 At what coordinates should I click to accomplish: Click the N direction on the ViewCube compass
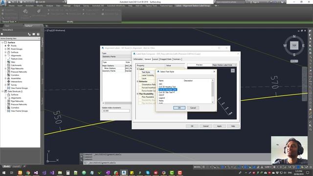(294, 37)
